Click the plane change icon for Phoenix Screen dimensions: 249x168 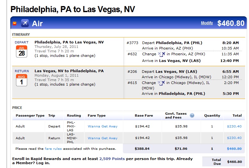162,54
